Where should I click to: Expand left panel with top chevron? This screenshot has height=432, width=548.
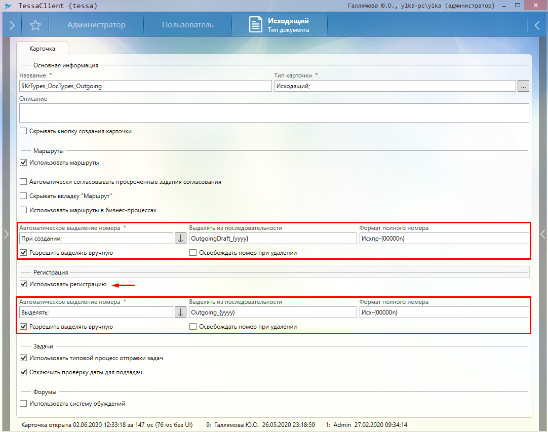click(12, 25)
